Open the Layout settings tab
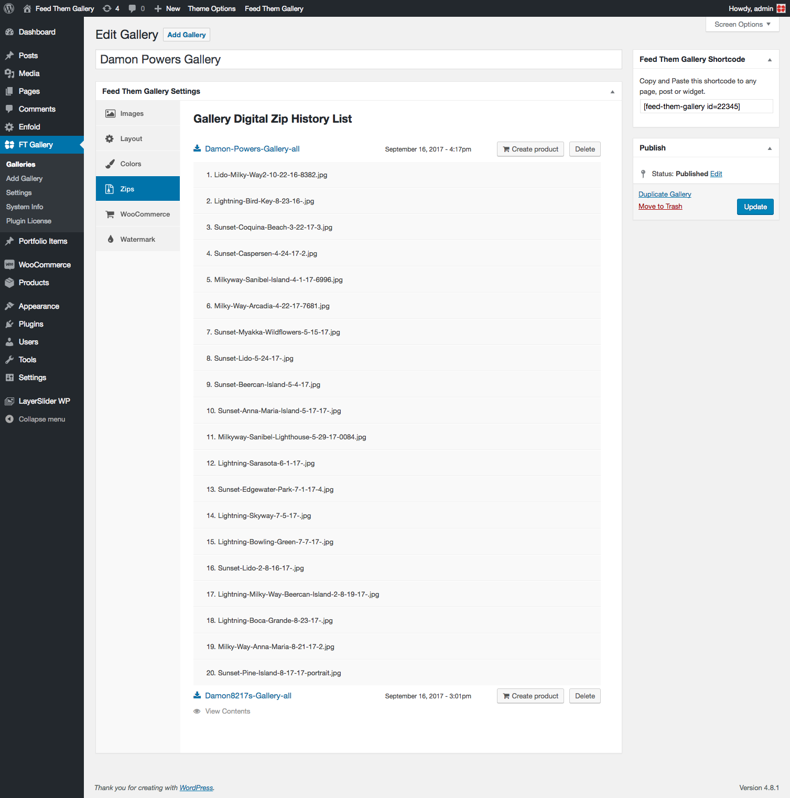Image resolution: width=790 pixels, height=798 pixels. tap(138, 138)
